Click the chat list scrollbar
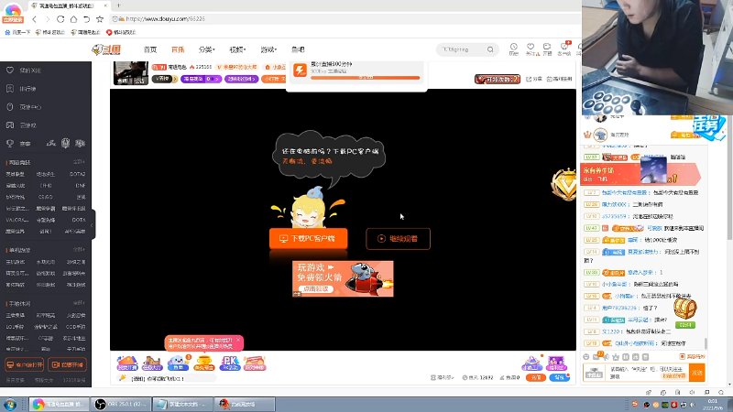Screen dimensions: 733x412 point(706,343)
